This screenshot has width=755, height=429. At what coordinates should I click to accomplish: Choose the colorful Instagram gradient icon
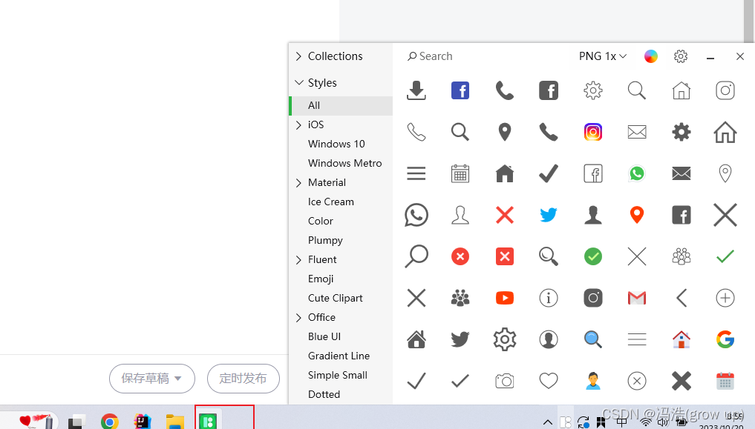coord(592,132)
